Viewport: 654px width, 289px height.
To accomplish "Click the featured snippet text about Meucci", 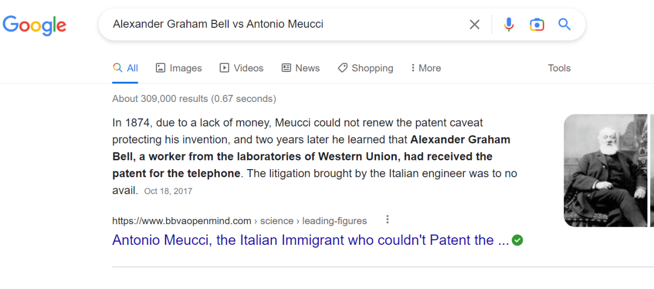I will tap(311, 156).
